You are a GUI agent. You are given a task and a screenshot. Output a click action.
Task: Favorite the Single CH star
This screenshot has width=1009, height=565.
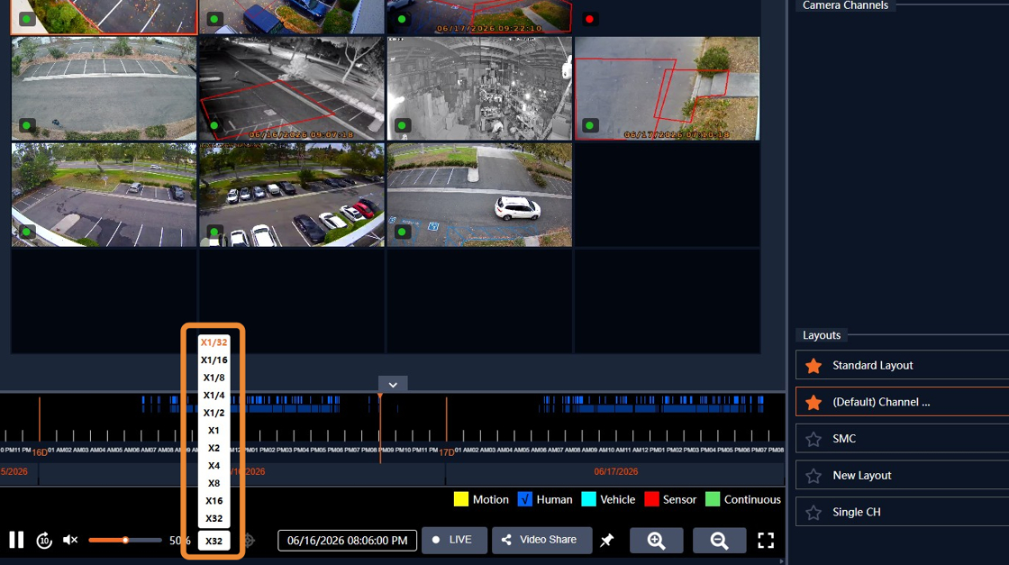pos(814,512)
